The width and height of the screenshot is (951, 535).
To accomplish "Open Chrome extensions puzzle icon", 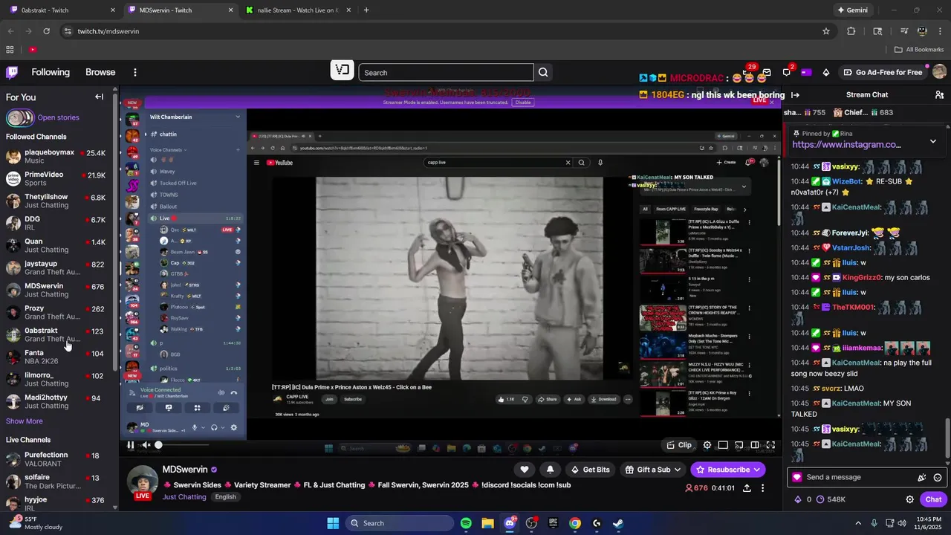I will click(x=851, y=31).
